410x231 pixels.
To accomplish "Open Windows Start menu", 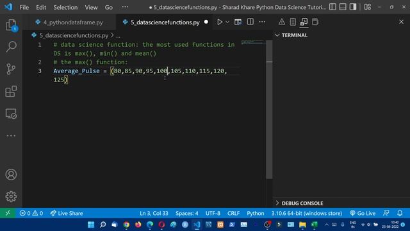I will click(x=91, y=225).
